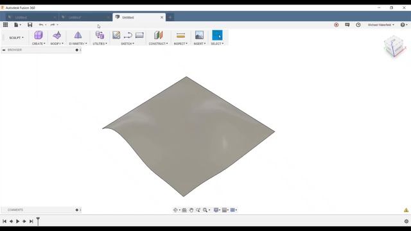
Task: Open the SCULPT workspace dropdown
Action: [x=16, y=38]
